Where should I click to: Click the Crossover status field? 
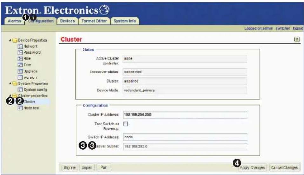185,72
